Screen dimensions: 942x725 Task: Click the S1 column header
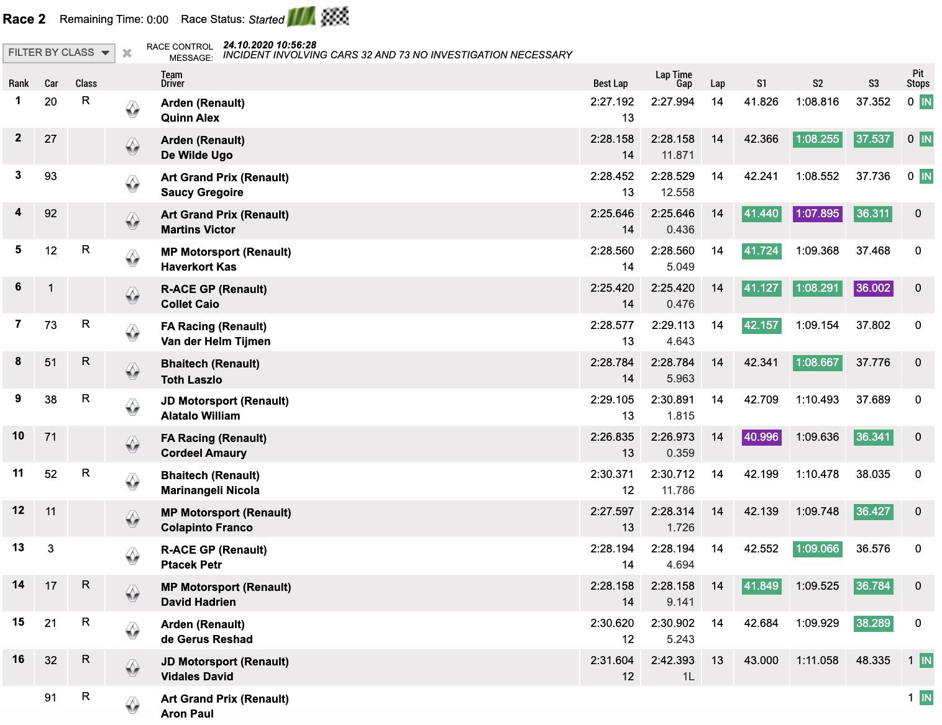coord(761,83)
